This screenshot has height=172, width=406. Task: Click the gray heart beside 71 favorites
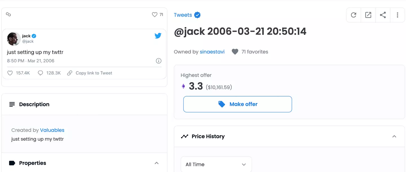[x=235, y=52]
